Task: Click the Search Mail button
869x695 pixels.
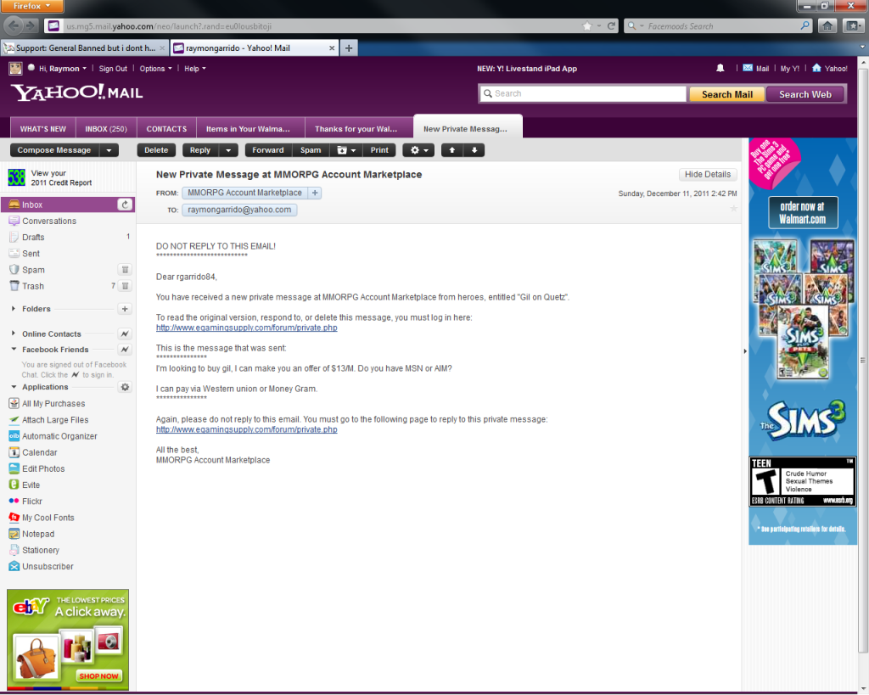Action: click(x=726, y=94)
